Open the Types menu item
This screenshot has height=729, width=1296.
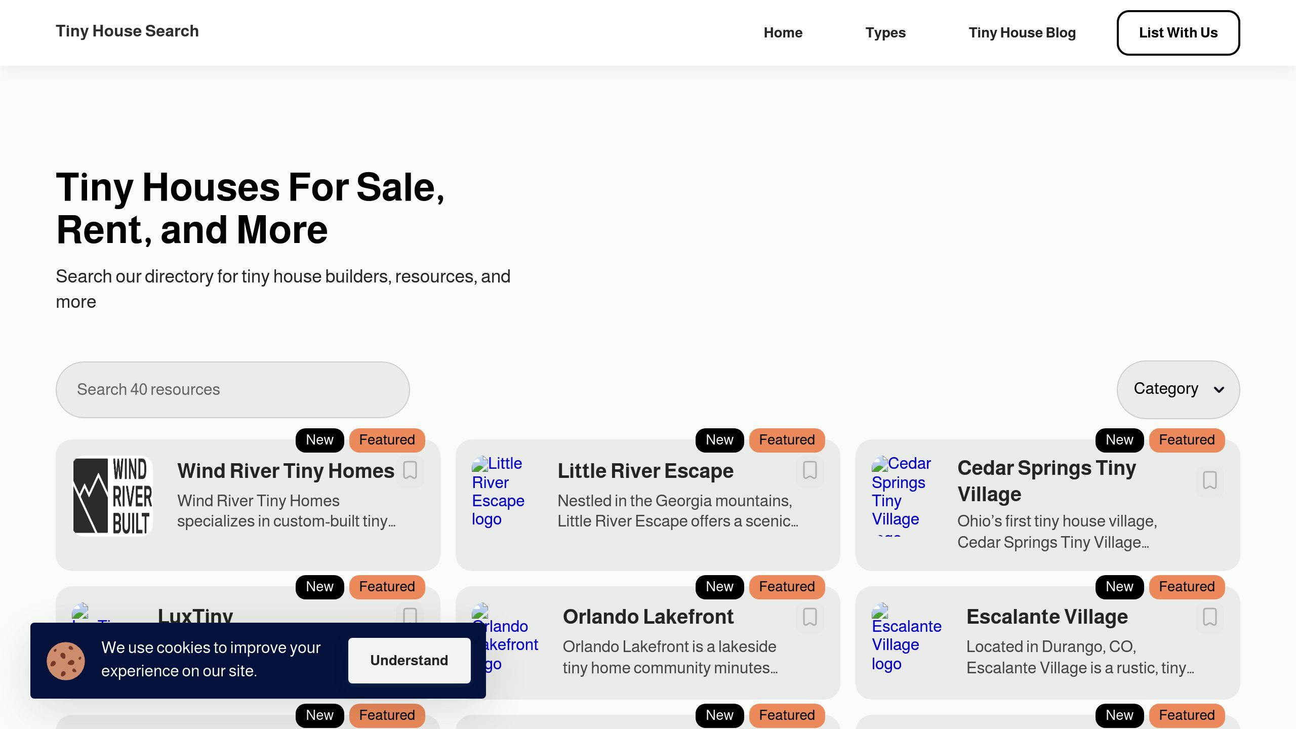click(885, 33)
